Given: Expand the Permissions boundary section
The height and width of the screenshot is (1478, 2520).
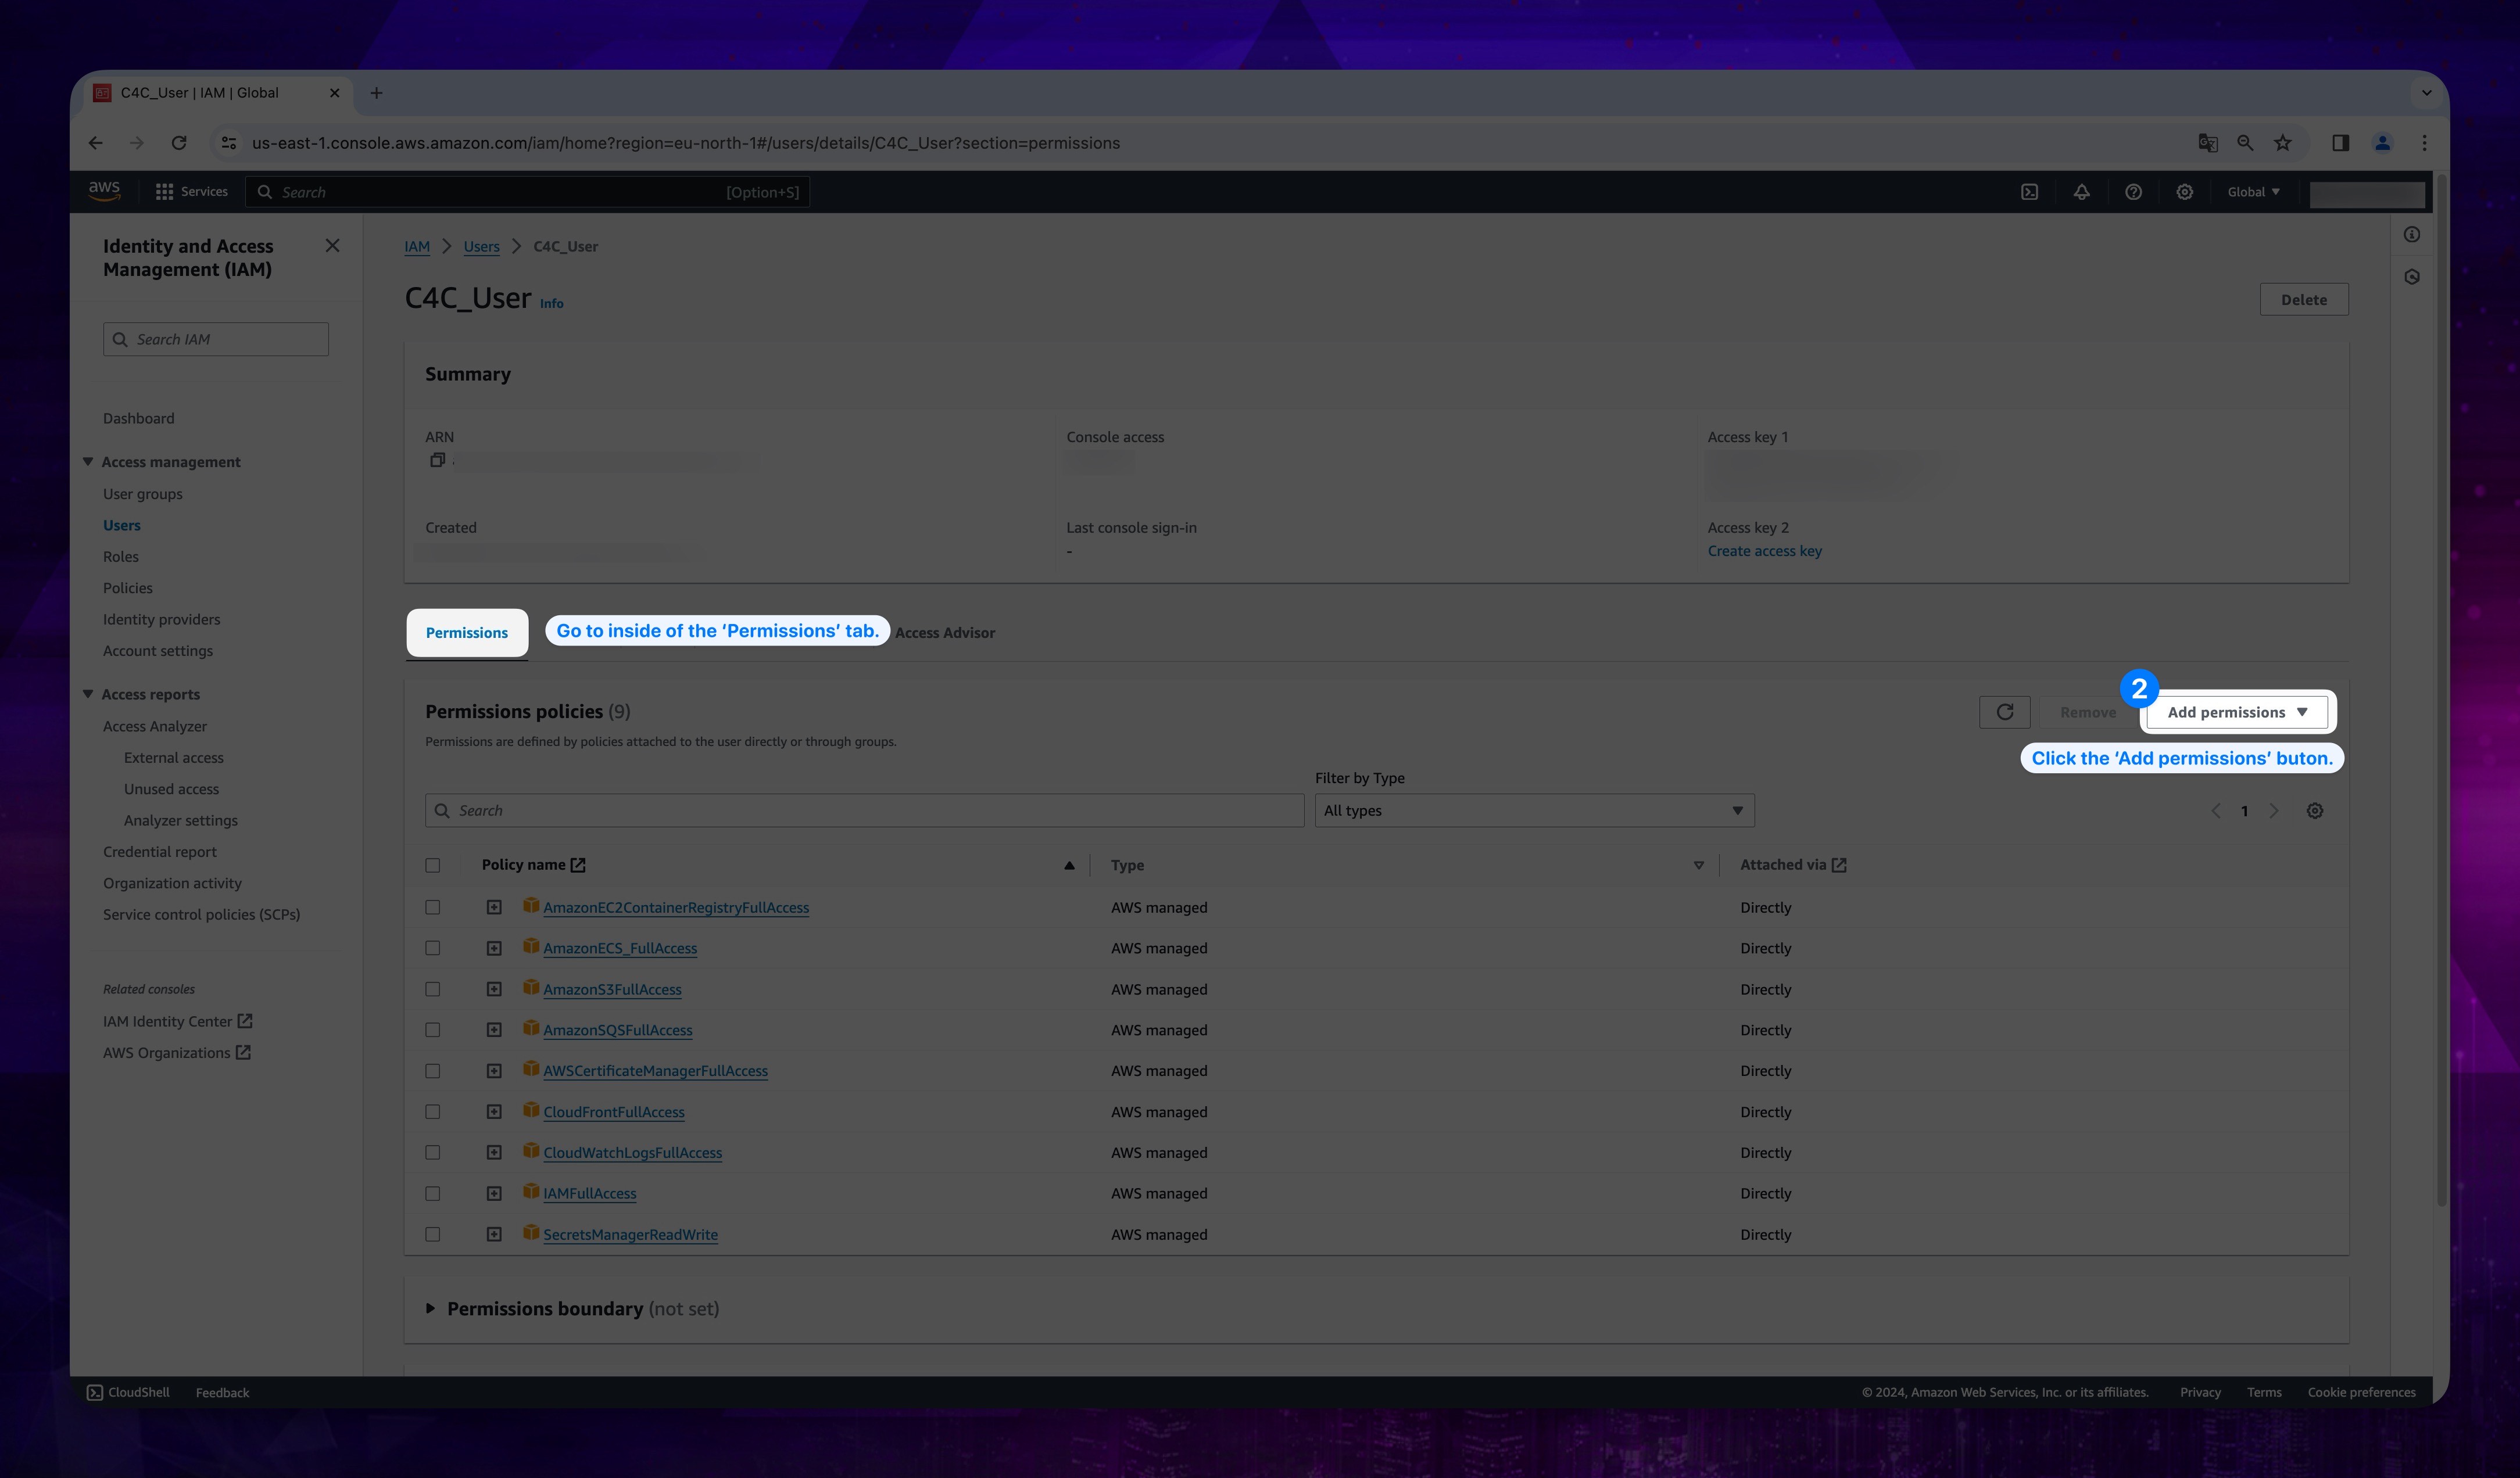Looking at the screenshot, I should 430,1308.
